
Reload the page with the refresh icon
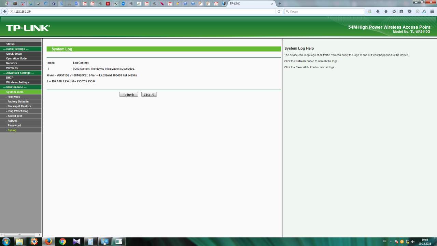click(279, 11)
